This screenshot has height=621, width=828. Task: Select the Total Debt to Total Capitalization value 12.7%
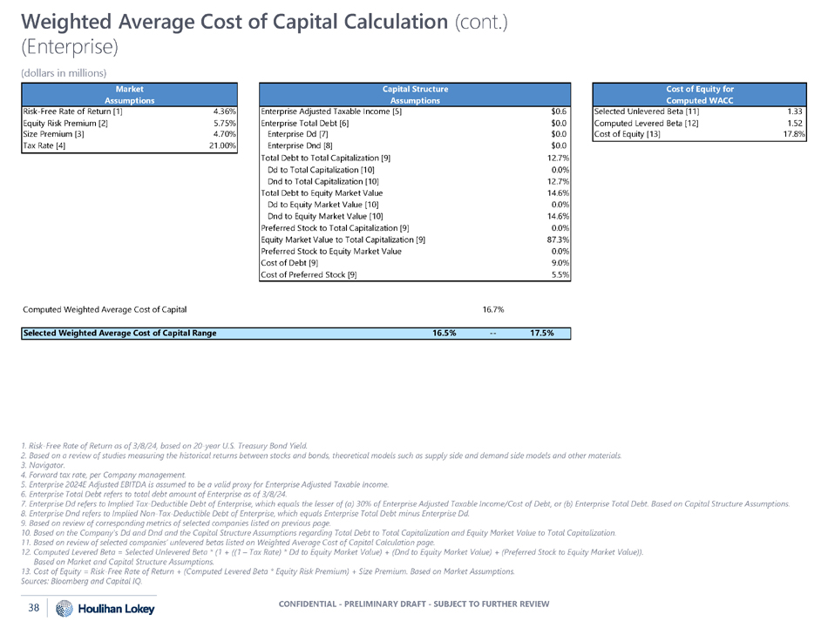pos(558,157)
